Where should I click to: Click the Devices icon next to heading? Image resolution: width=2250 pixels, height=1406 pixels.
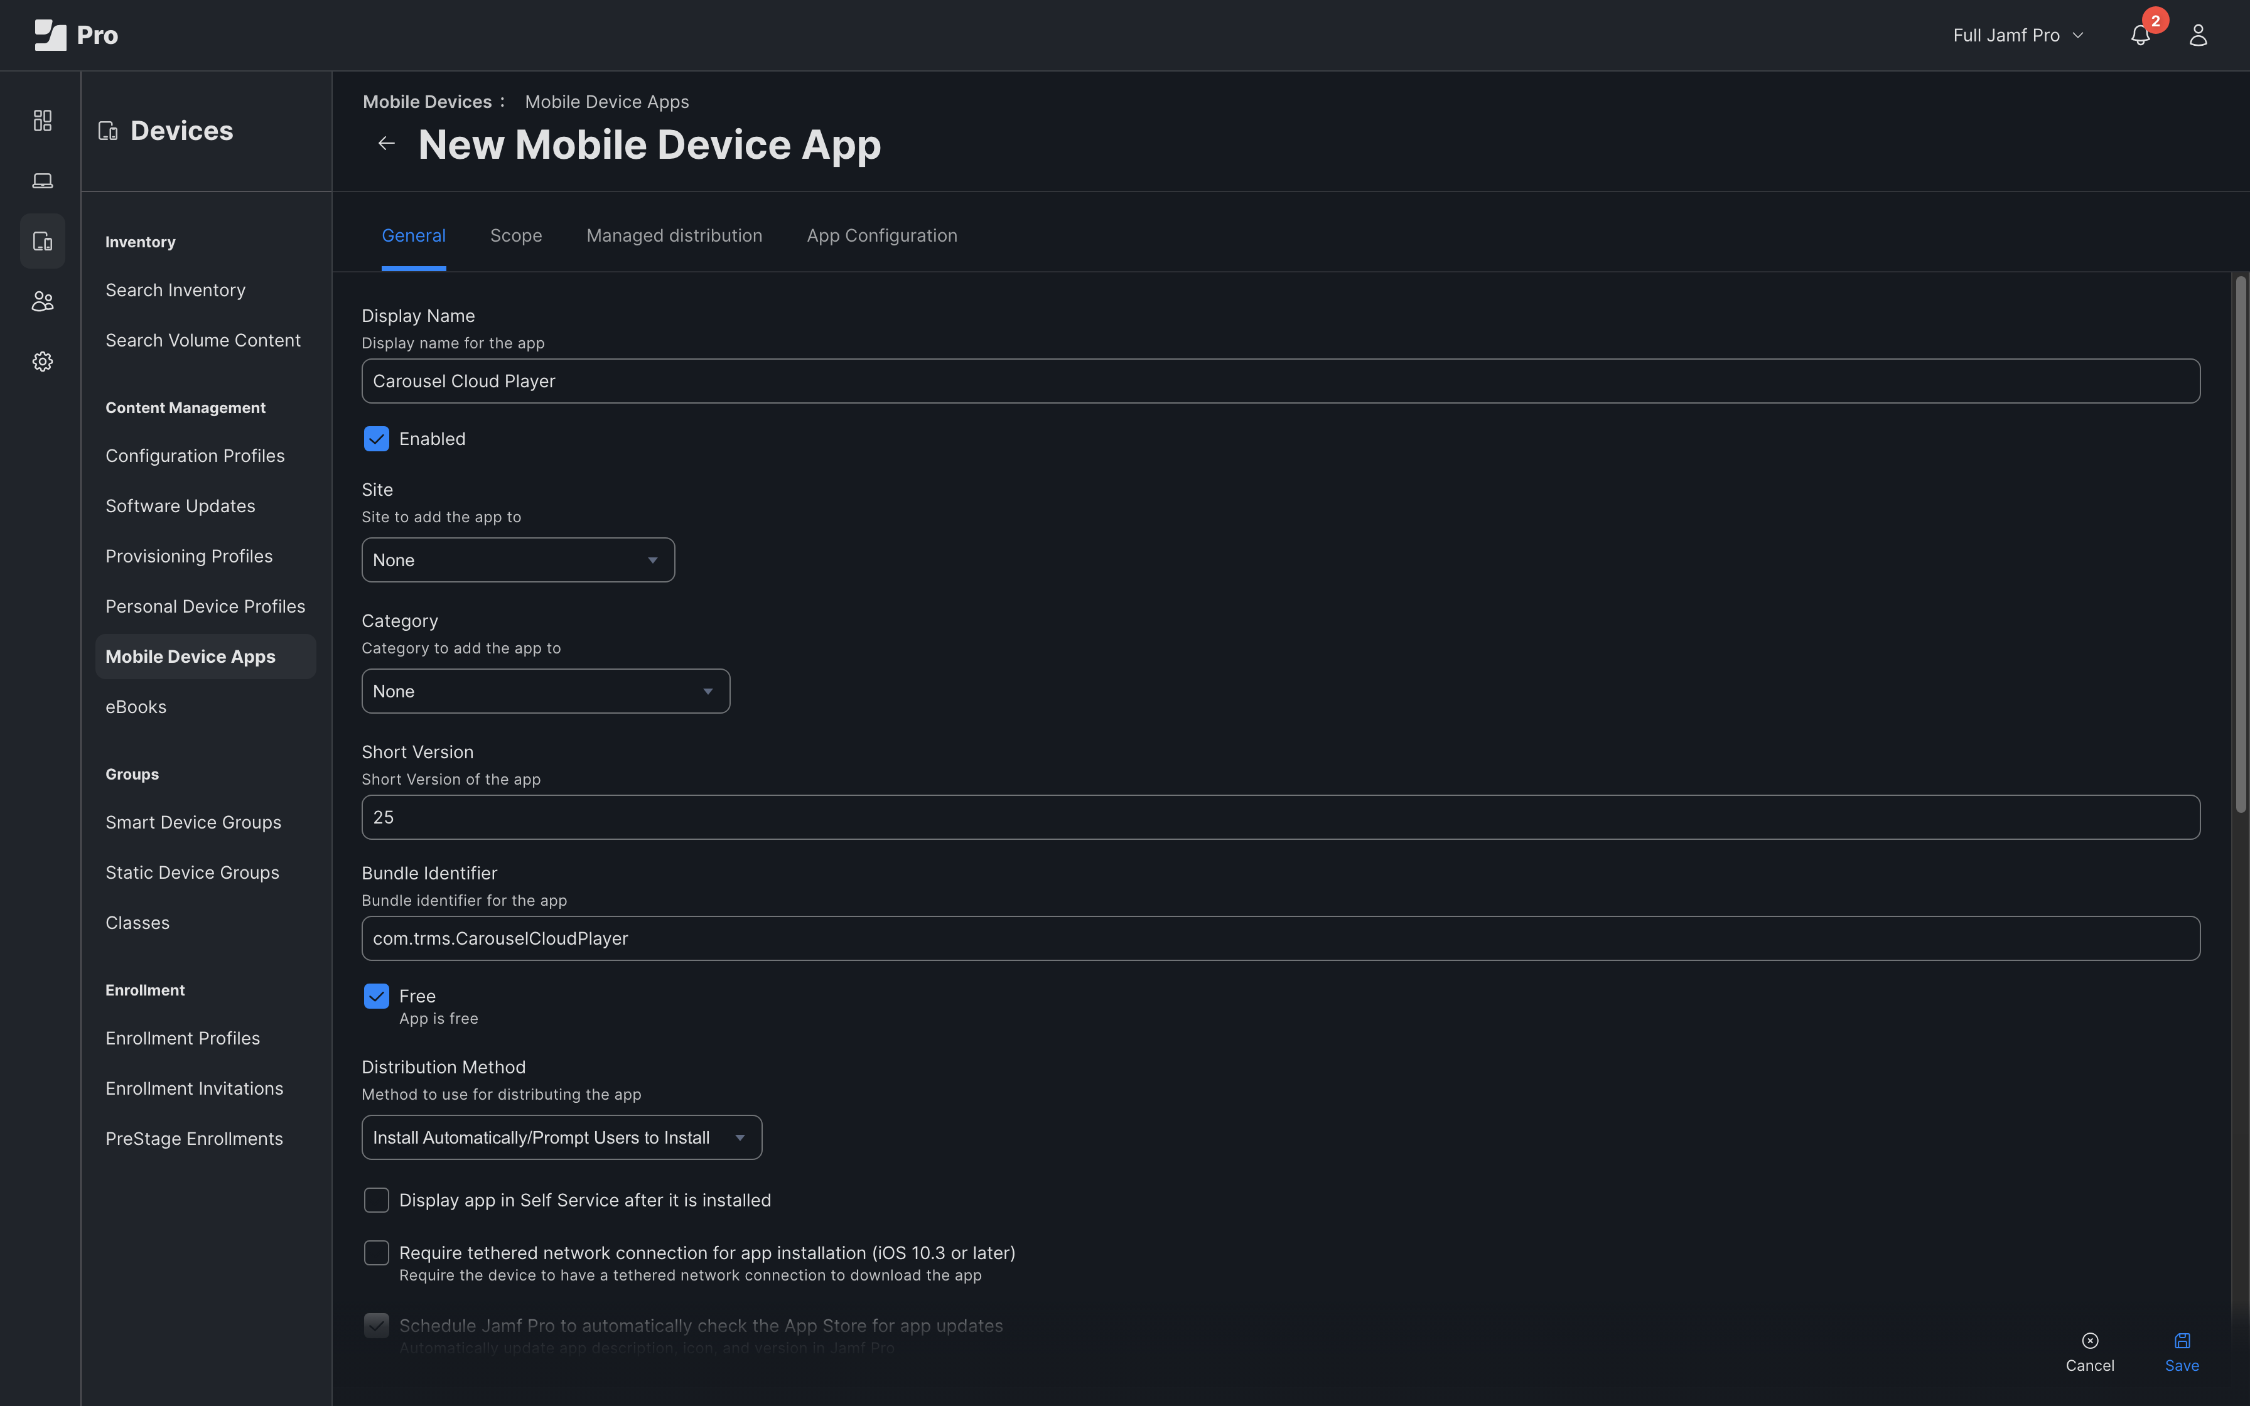[108, 131]
